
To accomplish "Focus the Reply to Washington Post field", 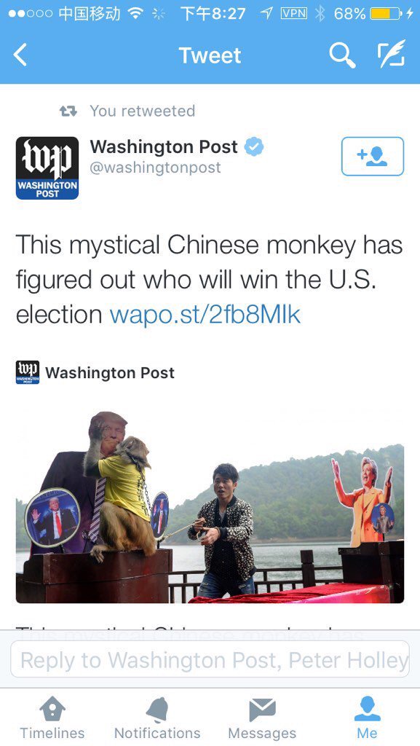I will [x=210, y=659].
